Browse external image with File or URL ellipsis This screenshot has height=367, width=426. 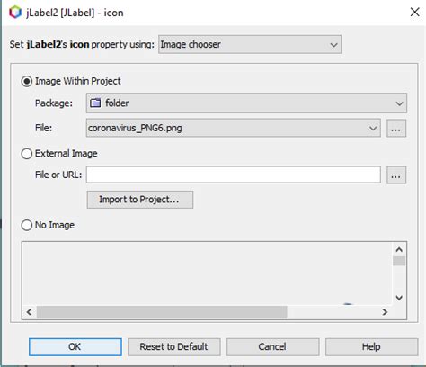click(x=396, y=175)
